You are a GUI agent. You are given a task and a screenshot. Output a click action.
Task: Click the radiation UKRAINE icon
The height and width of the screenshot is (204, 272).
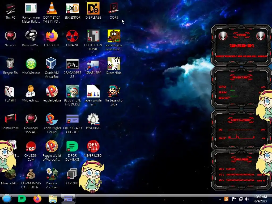pos(72,36)
